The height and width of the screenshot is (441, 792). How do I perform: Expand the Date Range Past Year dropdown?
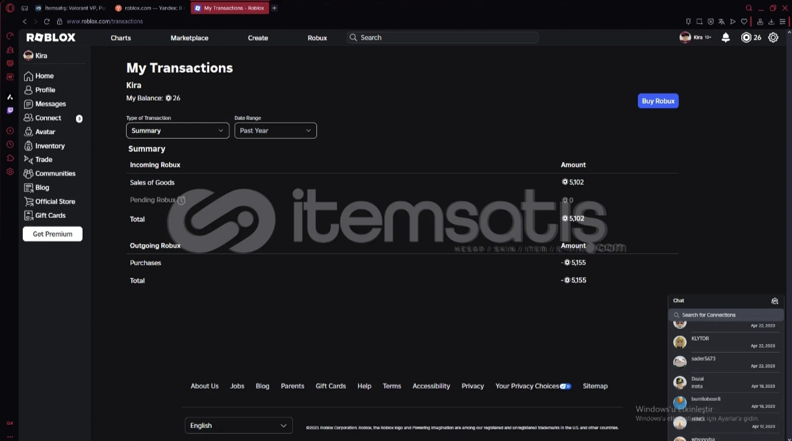[x=275, y=130]
